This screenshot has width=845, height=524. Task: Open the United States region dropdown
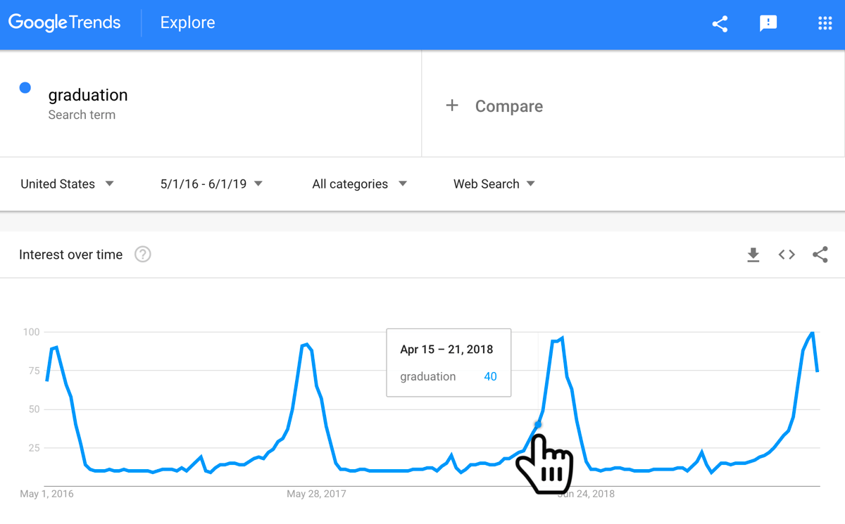[67, 184]
